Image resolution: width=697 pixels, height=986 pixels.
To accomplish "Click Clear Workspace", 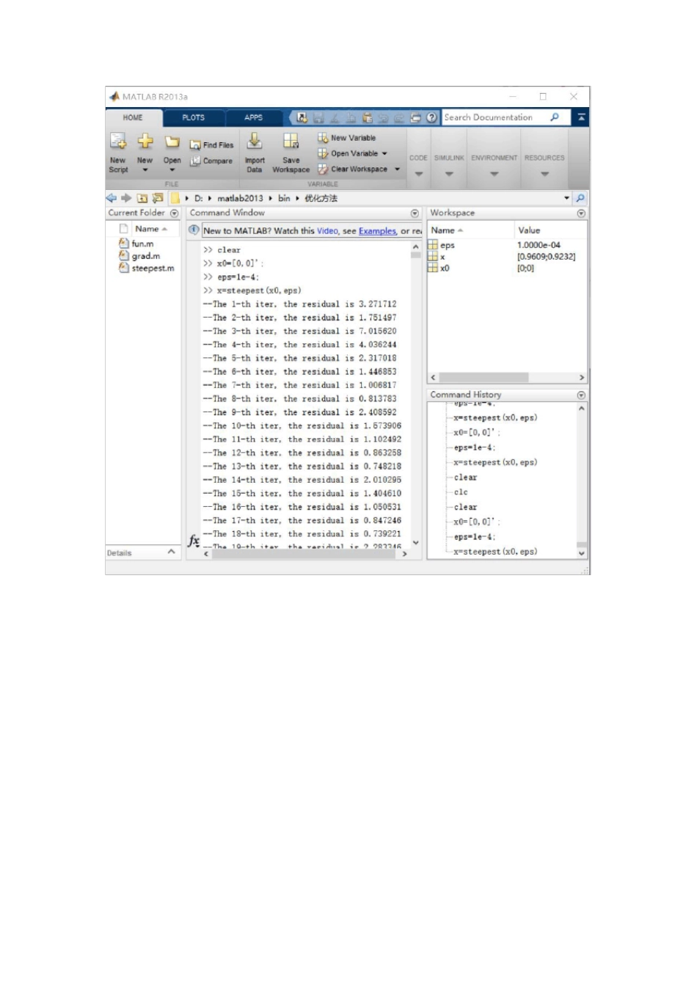I will [x=353, y=169].
